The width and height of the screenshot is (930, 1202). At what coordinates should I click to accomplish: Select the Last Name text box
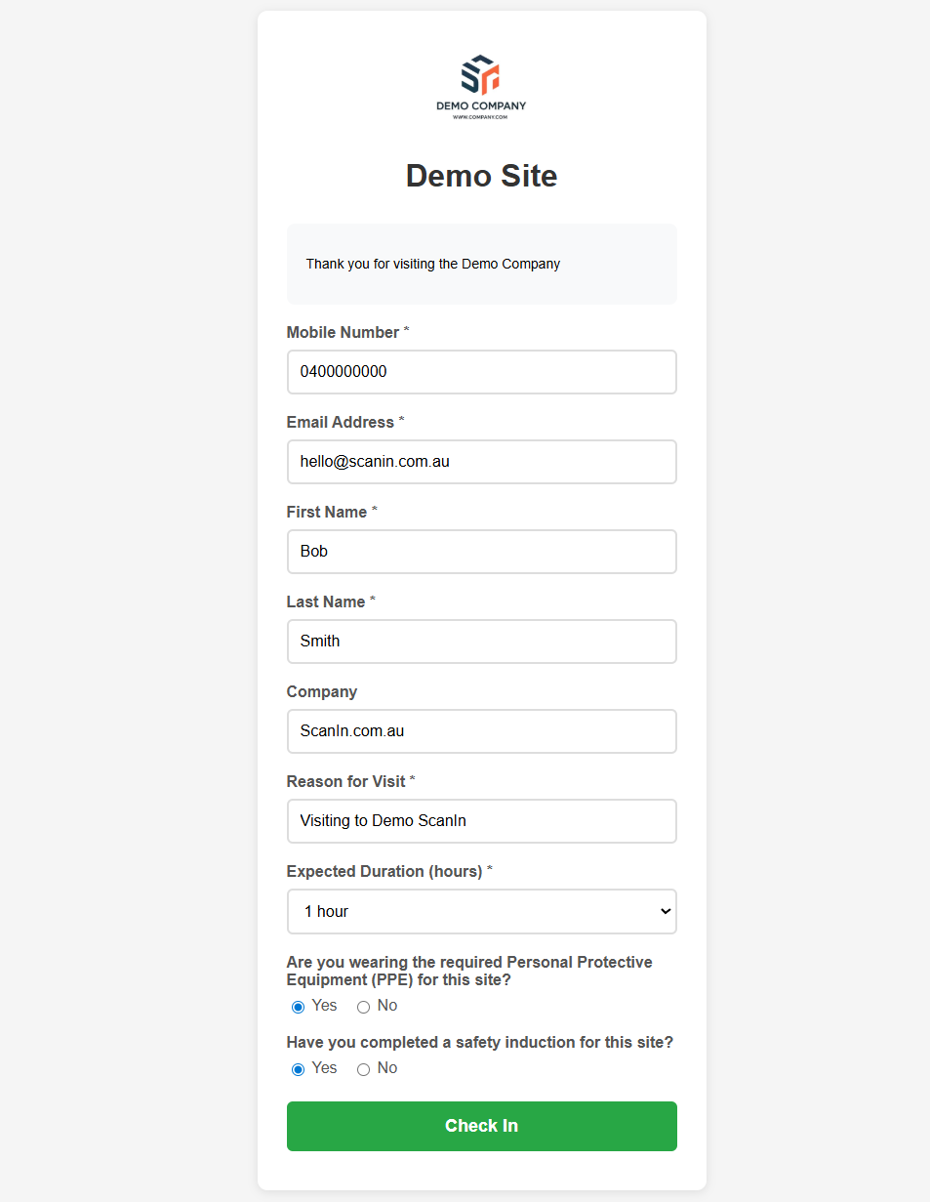481,642
